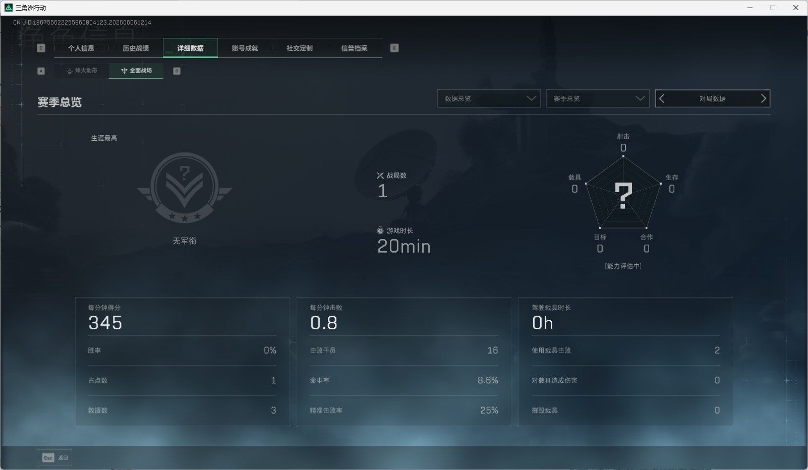808x470 pixels.
Task: Click the 对载具造成伤害 stat row
Action: point(626,380)
